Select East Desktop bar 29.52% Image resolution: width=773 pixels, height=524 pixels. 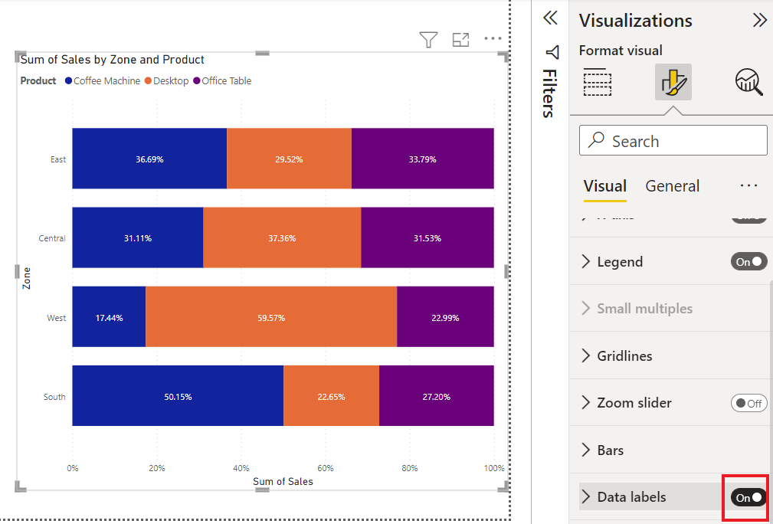[289, 159]
